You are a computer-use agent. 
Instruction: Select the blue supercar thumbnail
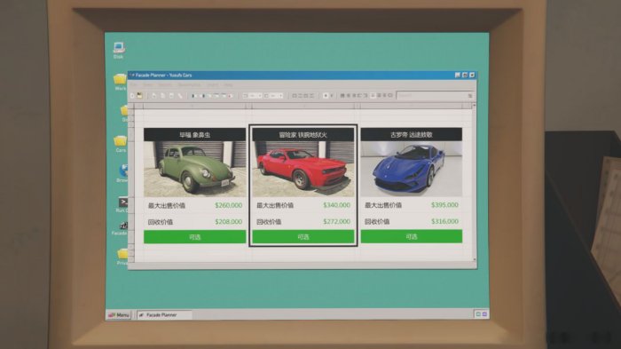point(411,169)
